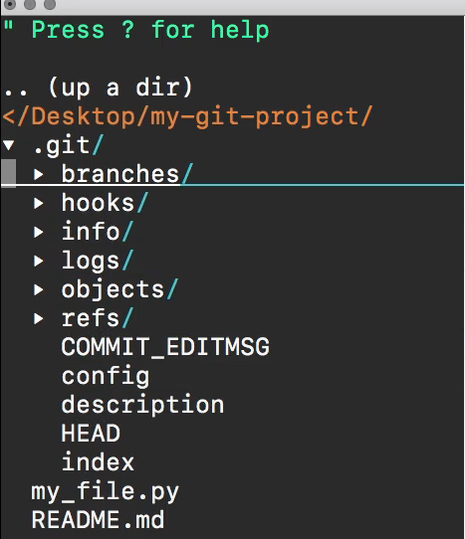Image resolution: width=465 pixels, height=539 pixels.
Task: Expand the logs folder arrow
Action: [x=39, y=261]
